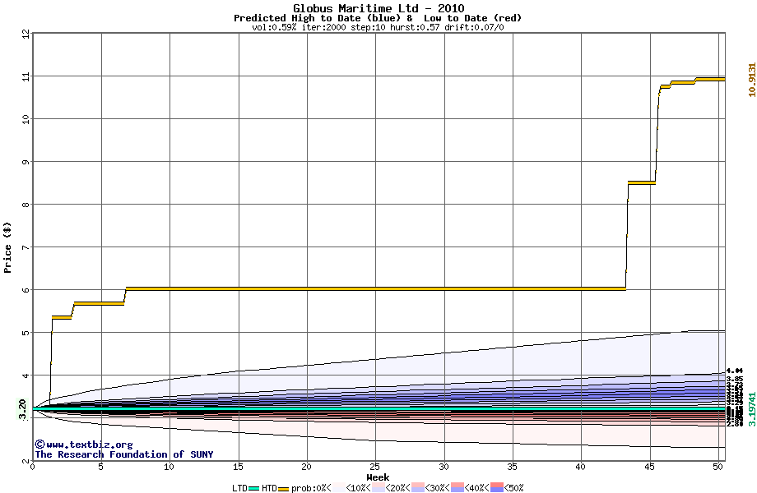Select the 0% to 10% probability swatch
This screenshot has width=757, height=493.
tap(339, 487)
